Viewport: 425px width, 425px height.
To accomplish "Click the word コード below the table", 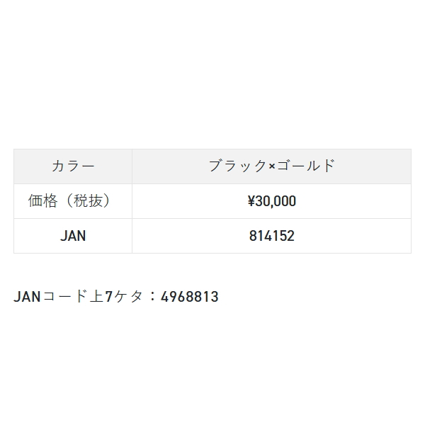I will point(62,297).
